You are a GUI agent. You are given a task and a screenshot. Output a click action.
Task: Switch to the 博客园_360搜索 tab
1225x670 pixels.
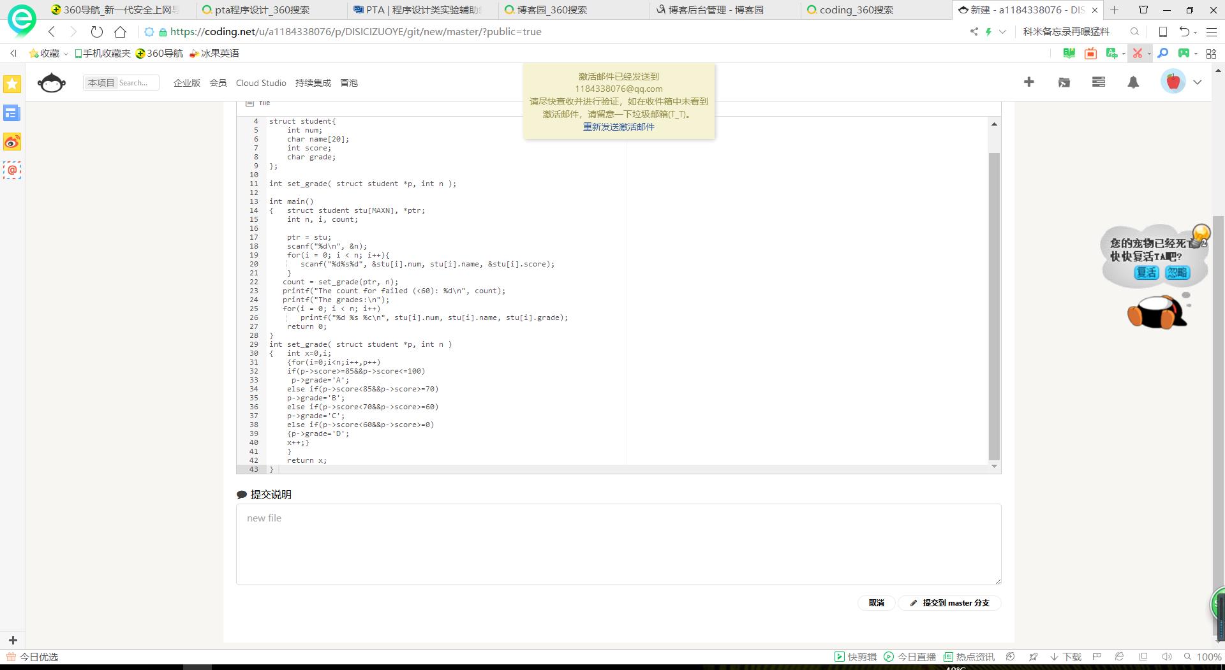(x=574, y=10)
